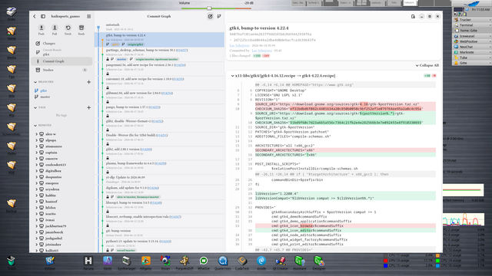Open Qt Creator from the dock
Viewport: 492px width, 276px height.
click(x=280, y=262)
